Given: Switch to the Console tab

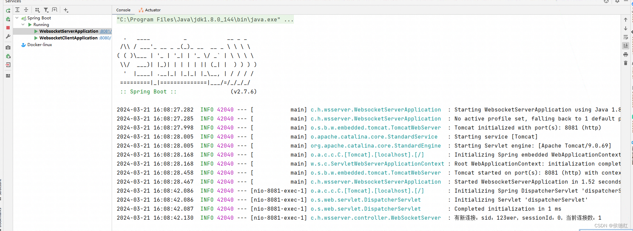Looking at the screenshot, I should click(x=123, y=10).
